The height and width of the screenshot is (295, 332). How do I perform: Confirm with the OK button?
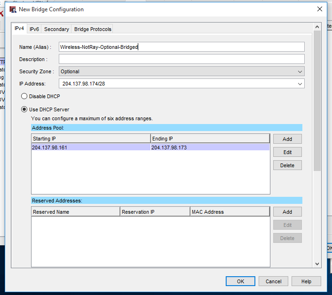pyautogui.click(x=240, y=281)
